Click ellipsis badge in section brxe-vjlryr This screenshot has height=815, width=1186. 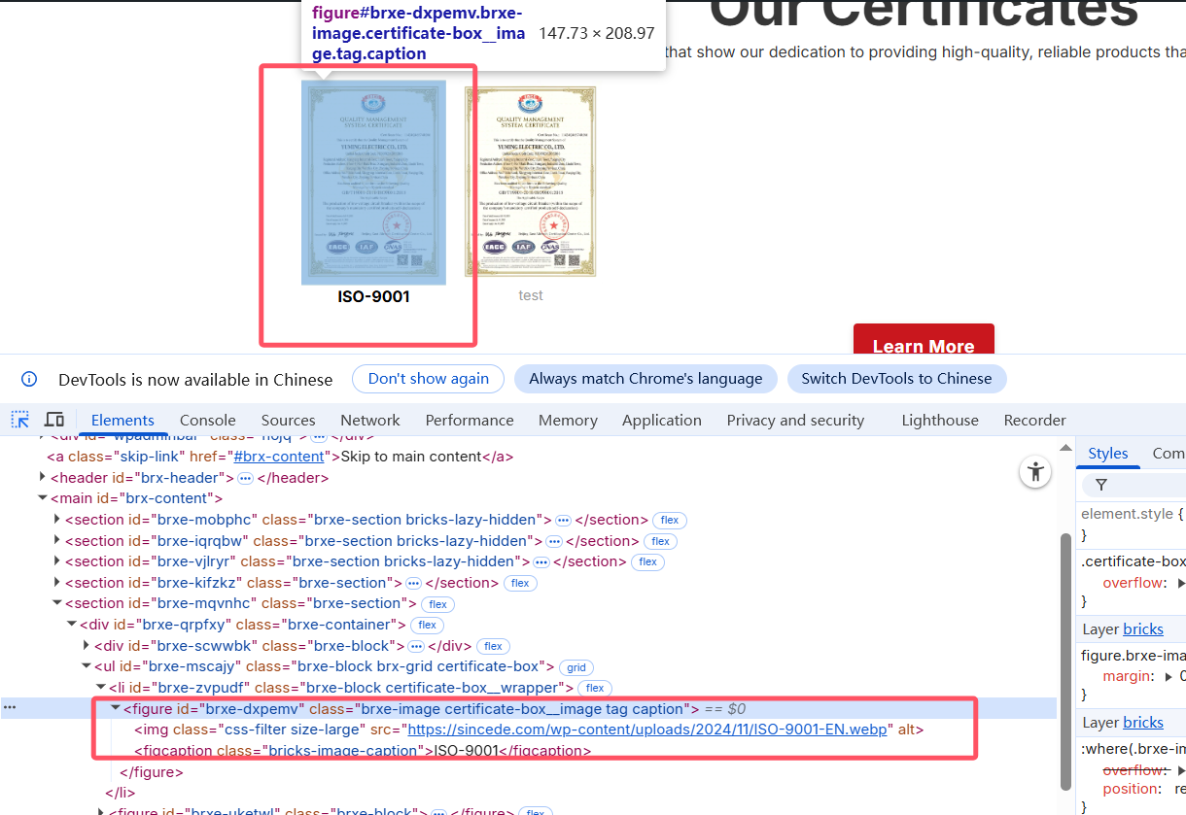click(x=541, y=561)
